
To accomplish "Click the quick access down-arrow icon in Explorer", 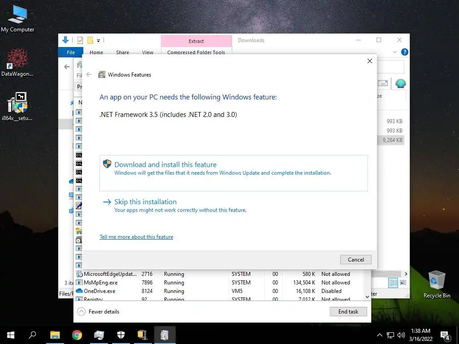I will coord(65,40).
